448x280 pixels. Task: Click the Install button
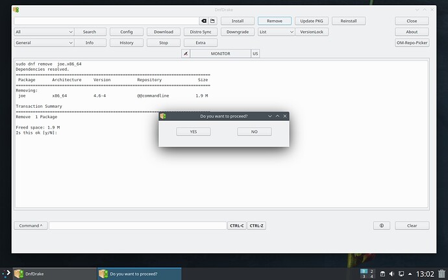(x=238, y=21)
